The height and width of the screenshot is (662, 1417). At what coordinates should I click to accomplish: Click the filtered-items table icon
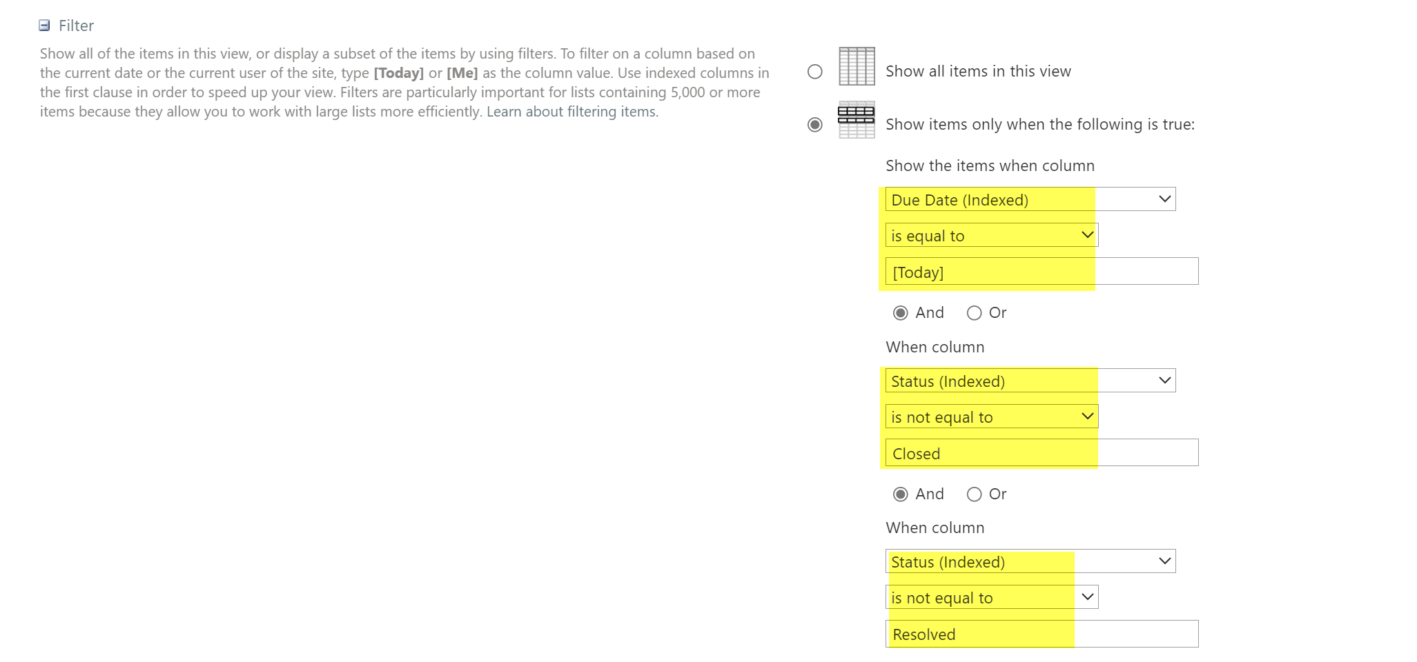pos(857,120)
